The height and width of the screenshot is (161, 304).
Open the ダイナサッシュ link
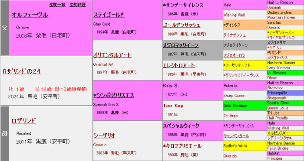pyautogui.click(x=235, y=35)
